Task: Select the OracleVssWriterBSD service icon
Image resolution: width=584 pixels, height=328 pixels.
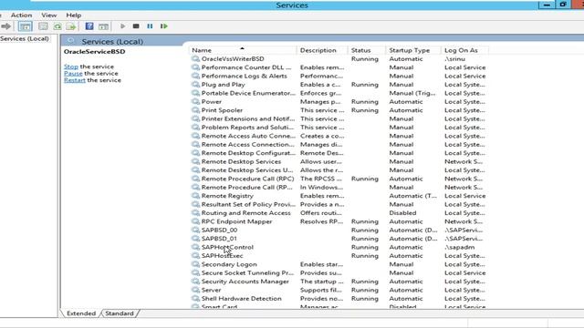Action: point(195,58)
